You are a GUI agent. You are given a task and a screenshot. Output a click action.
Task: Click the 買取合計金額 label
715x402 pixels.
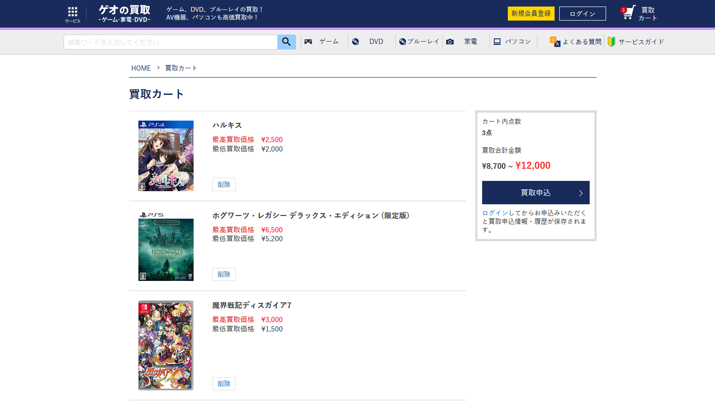501,151
